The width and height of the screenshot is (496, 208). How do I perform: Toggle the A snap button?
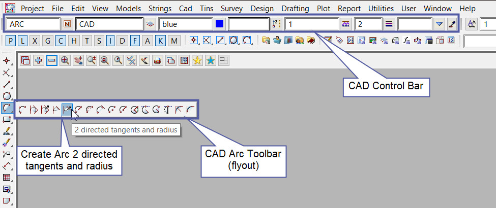point(148,41)
